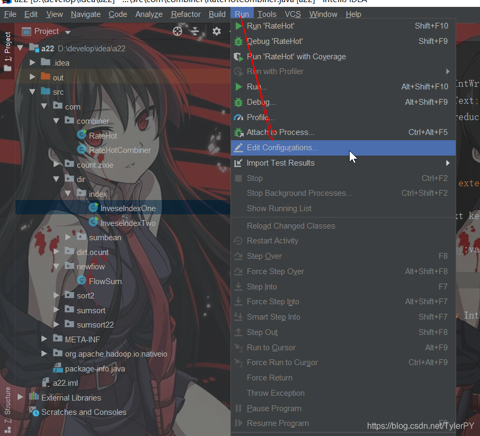480x436 pixels.
Task: Select package-info.java file
Action: [95, 369]
